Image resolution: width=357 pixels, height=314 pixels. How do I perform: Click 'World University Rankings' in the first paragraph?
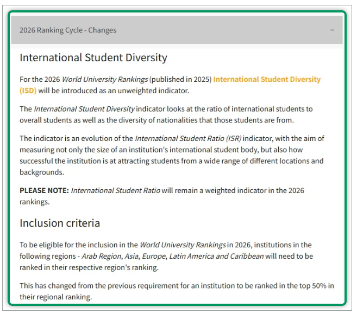click(x=105, y=79)
